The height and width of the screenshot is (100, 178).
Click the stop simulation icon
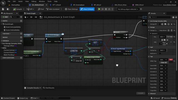[106, 9]
